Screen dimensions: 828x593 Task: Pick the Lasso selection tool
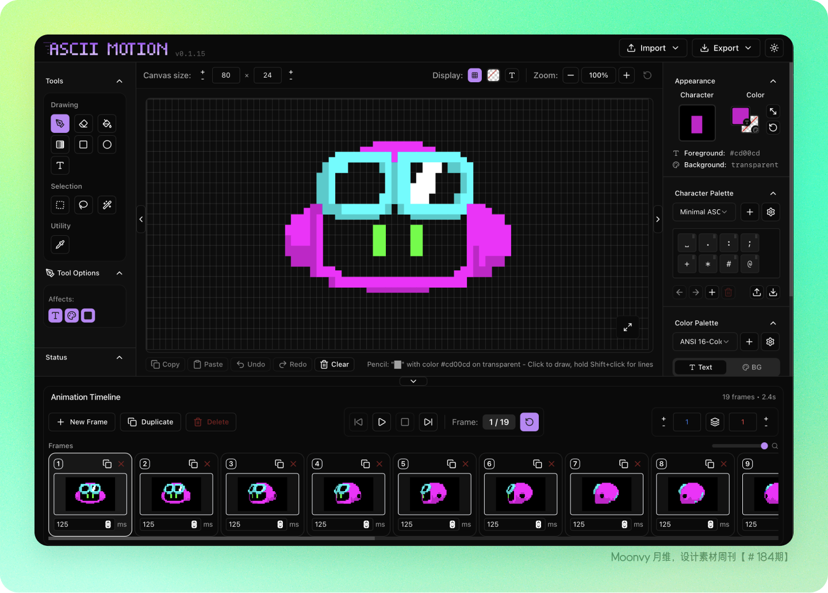pos(83,205)
